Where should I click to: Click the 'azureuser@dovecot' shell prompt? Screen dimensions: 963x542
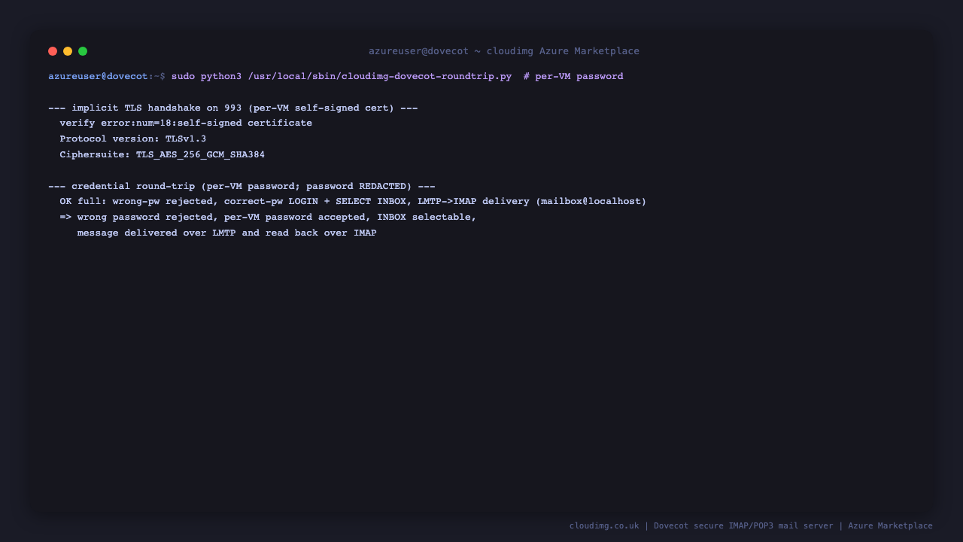point(98,77)
